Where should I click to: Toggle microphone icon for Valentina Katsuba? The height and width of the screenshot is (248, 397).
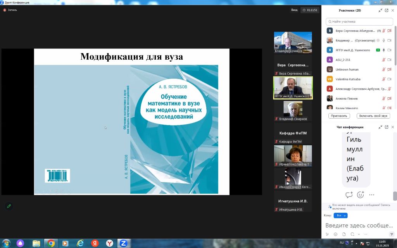pos(384,79)
